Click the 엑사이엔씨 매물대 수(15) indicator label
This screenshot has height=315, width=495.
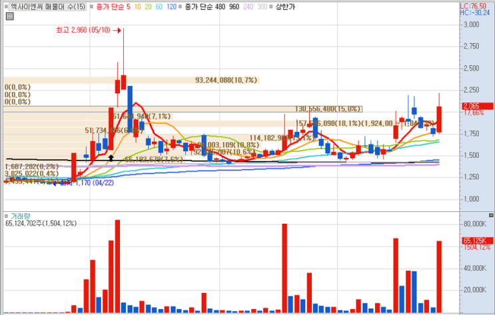pos(48,7)
